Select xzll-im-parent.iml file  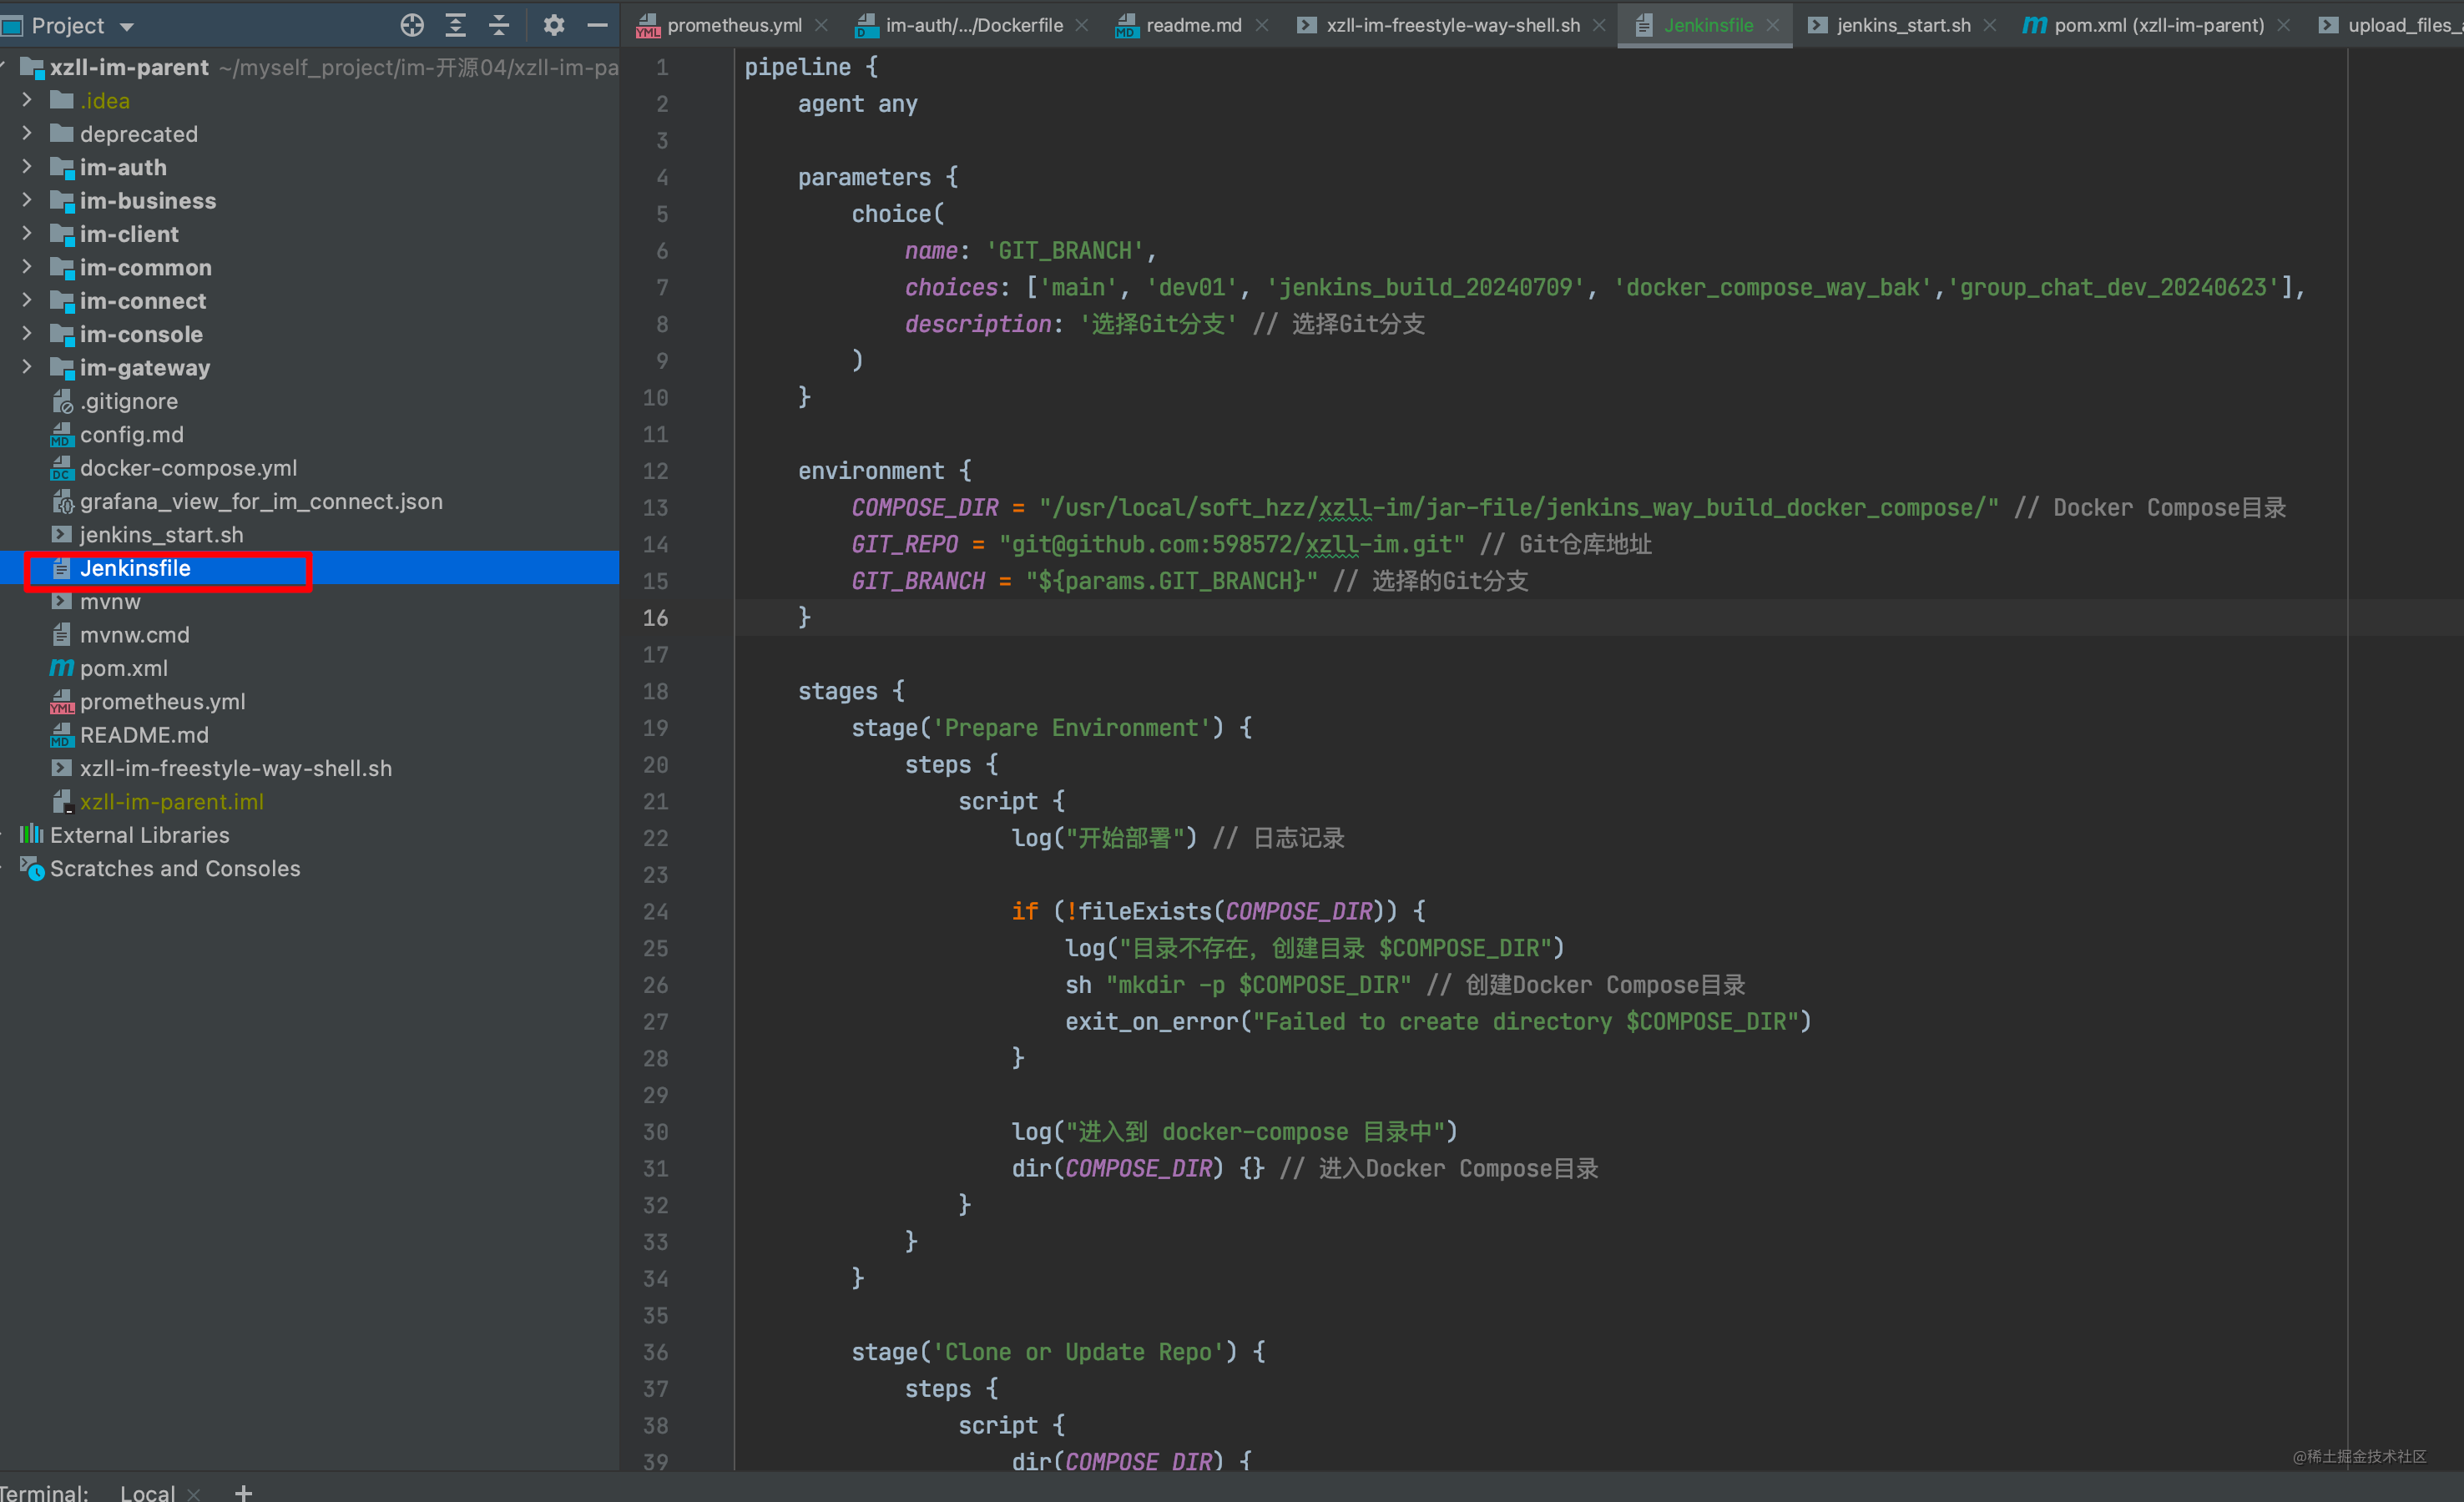pyautogui.click(x=172, y=802)
